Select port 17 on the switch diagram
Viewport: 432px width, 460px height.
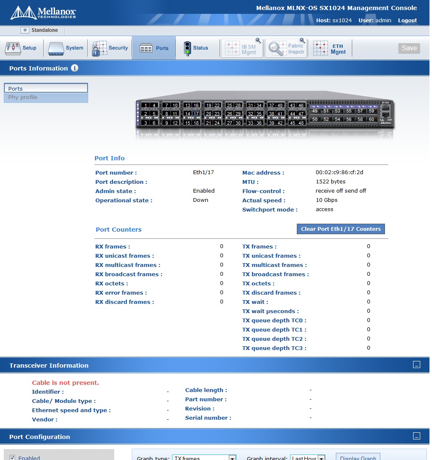tap(196, 114)
